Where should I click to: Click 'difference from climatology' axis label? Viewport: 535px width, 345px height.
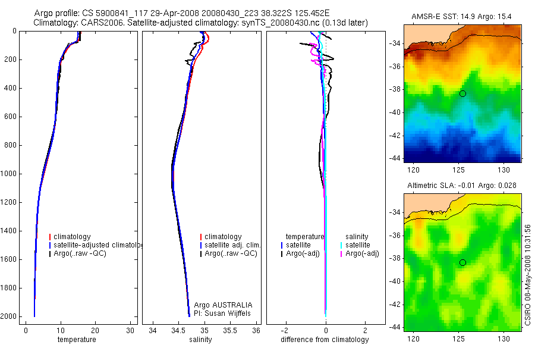tap(325, 340)
